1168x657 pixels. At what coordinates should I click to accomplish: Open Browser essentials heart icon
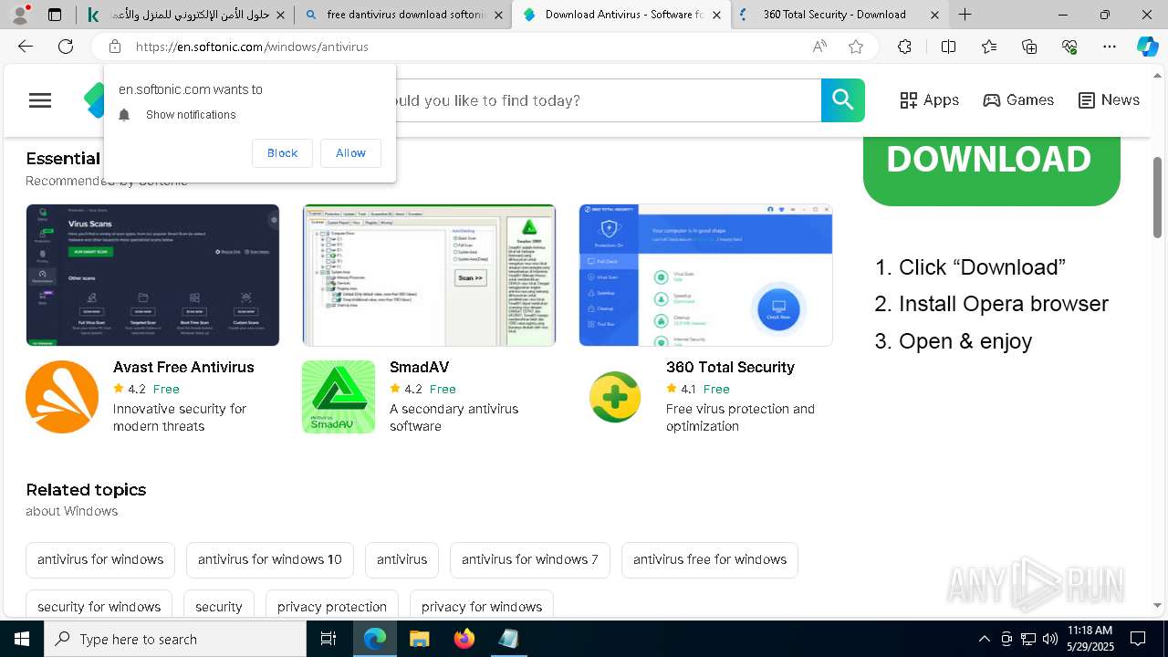[1069, 47]
